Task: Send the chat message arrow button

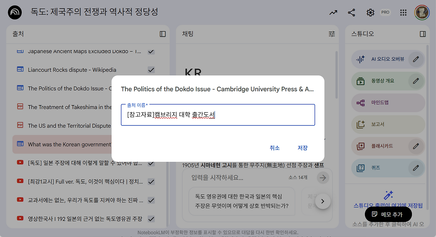Action: coord(323,178)
